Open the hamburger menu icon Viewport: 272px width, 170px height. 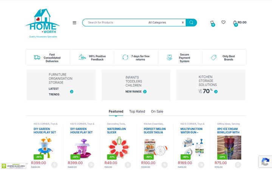click(74, 23)
